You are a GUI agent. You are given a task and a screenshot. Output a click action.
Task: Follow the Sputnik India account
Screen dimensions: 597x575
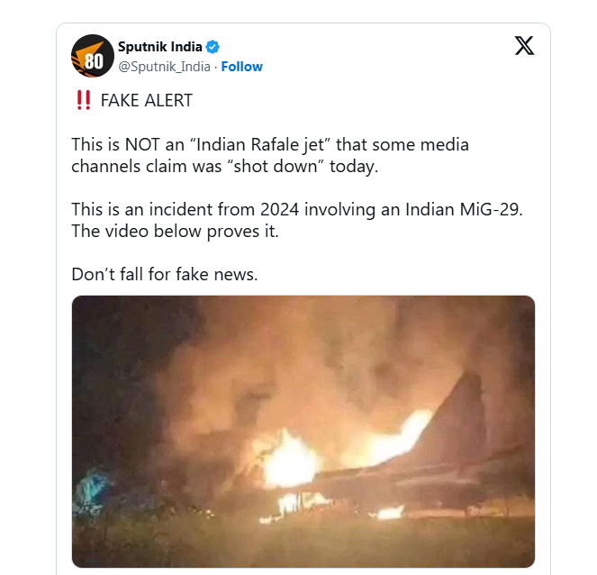pos(242,67)
